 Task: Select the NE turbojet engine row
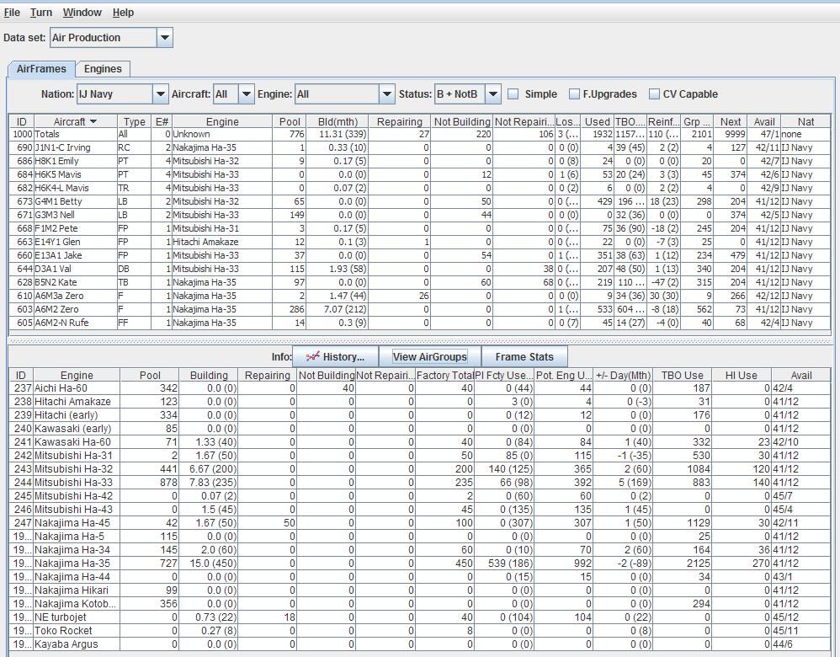coord(419,617)
